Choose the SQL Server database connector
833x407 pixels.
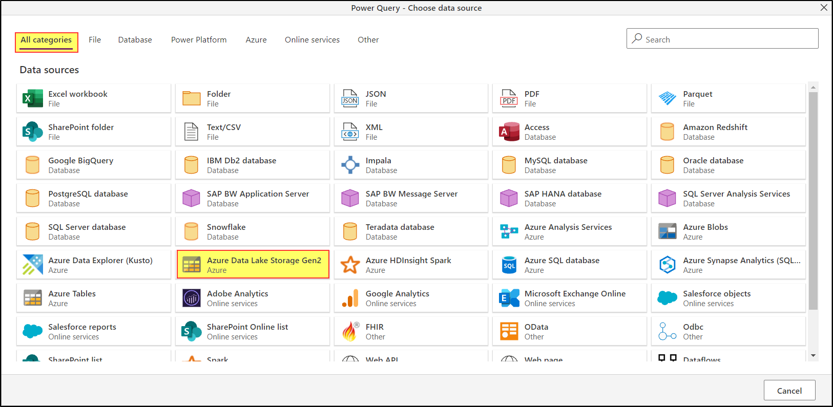point(94,231)
